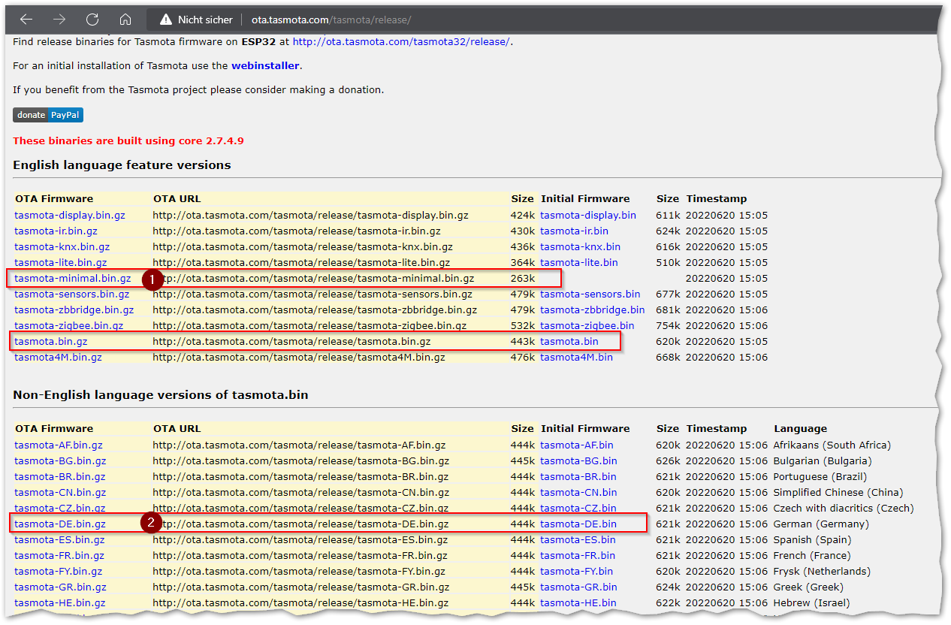951x625 pixels.
Task: Reload the page with the refresh icon
Action: click(92, 19)
